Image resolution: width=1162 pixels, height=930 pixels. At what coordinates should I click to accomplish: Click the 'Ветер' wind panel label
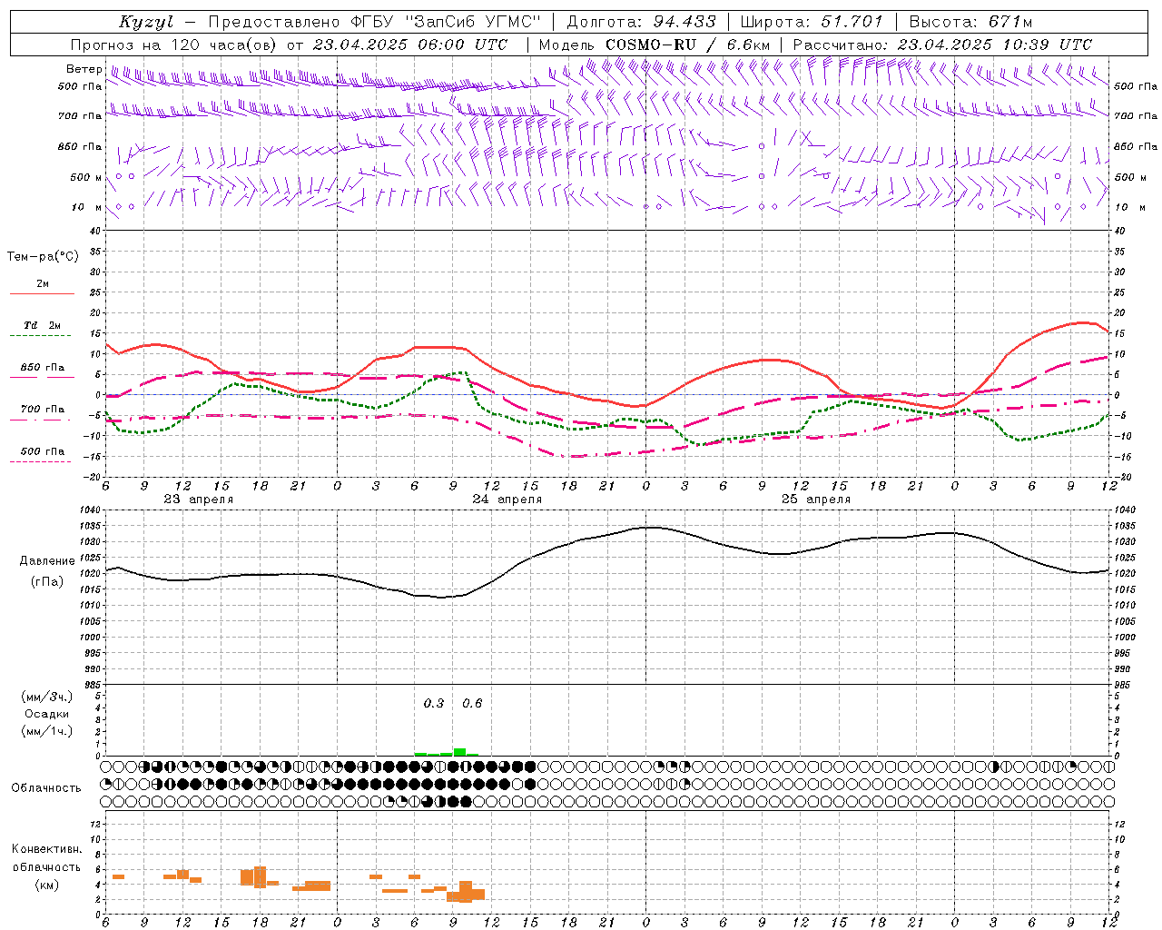pyautogui.click(x=84, y=69)
